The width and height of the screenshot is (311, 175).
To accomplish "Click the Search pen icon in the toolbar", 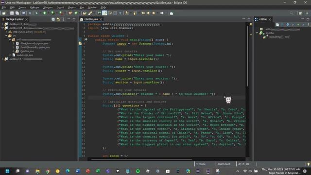I will click(90, 13).
